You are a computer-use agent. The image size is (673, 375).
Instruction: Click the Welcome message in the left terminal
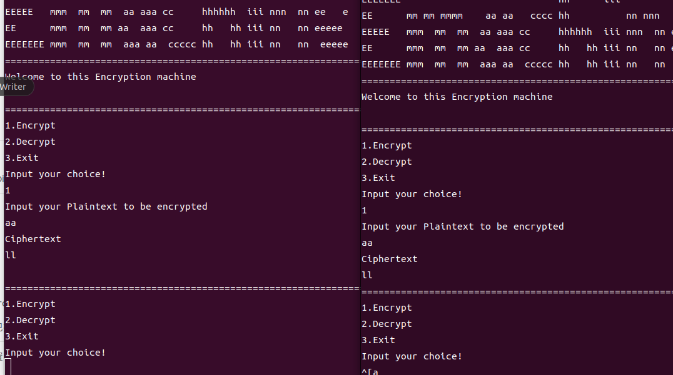pos(101,77)
